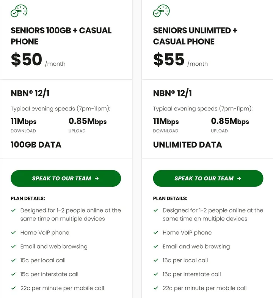Click checkmark beside Home VoIP phone, 100GB plan
Image resolution: width=273 pixels, height=298 pixels.
click(x=14, y=232)
